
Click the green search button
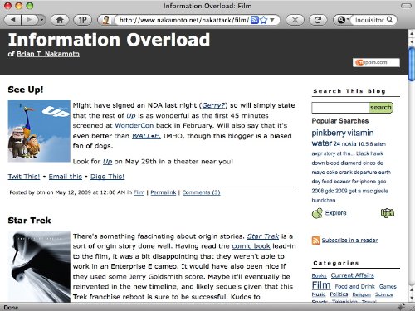[x=381, y=108]
